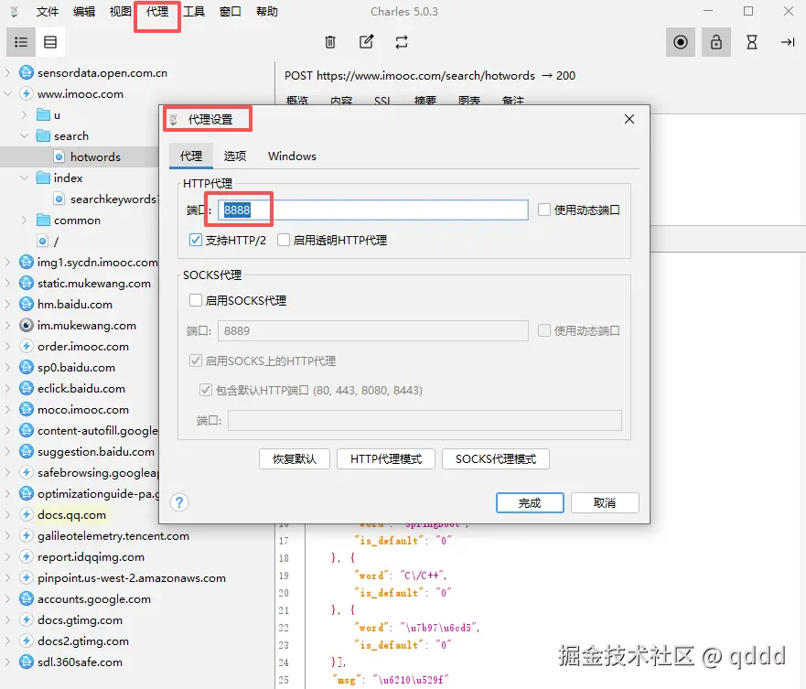Switch to structure list view icon
This screenshot has height=689, width=806.
coord(20,42)
